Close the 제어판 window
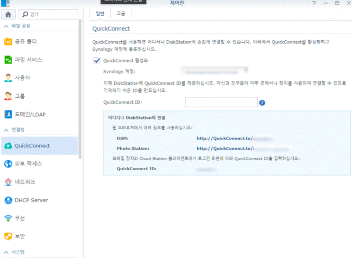Viewport: 352px width, 258px height. (x=349, y=3)
